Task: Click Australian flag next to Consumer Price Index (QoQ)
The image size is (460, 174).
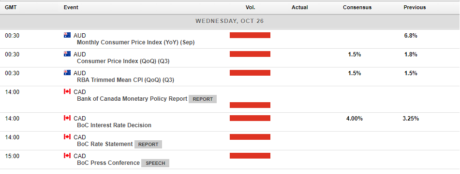Action: tap(67, 54)
